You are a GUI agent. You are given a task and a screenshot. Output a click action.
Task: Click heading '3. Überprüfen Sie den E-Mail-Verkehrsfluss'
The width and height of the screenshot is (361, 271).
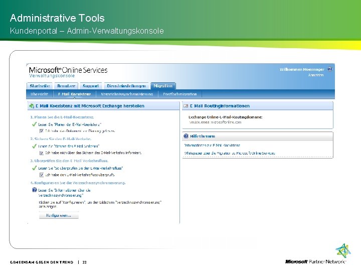pyautogui.click(x=69, y=161)
